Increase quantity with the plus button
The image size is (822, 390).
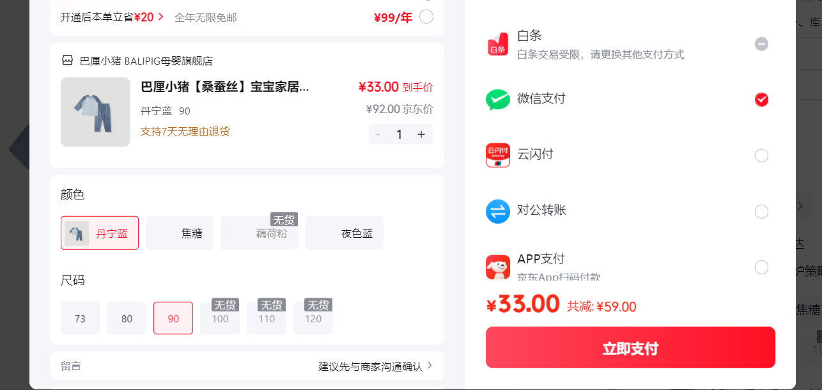[421, 134]
